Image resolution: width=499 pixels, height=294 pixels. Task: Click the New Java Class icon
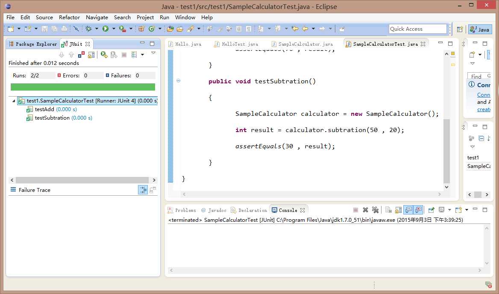coord(152,29)
